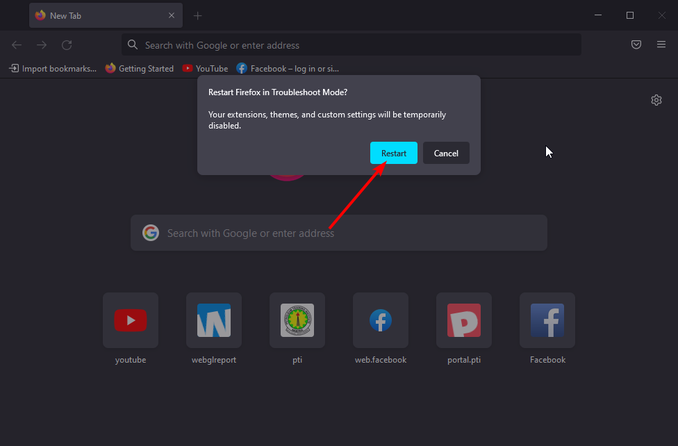Screen dimensions: 678x446
Task: Click the webglreport label text
Action: [x=214, y=360]
